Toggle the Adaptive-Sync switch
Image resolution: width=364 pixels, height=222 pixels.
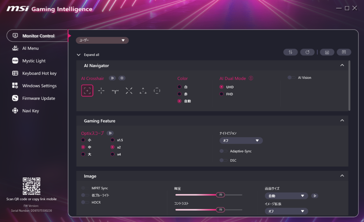pyautogui.click(x=224, y=151)
